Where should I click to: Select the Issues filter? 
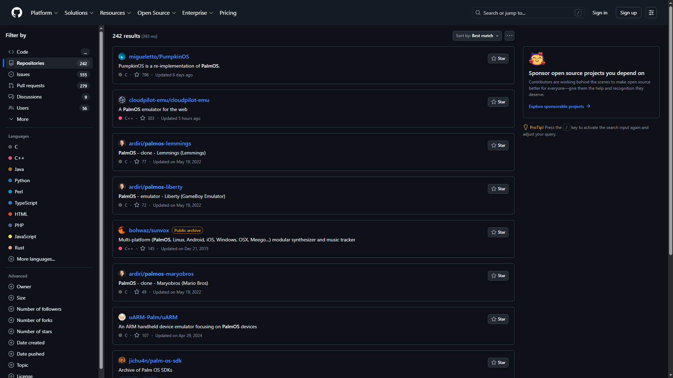pos(49,74)
